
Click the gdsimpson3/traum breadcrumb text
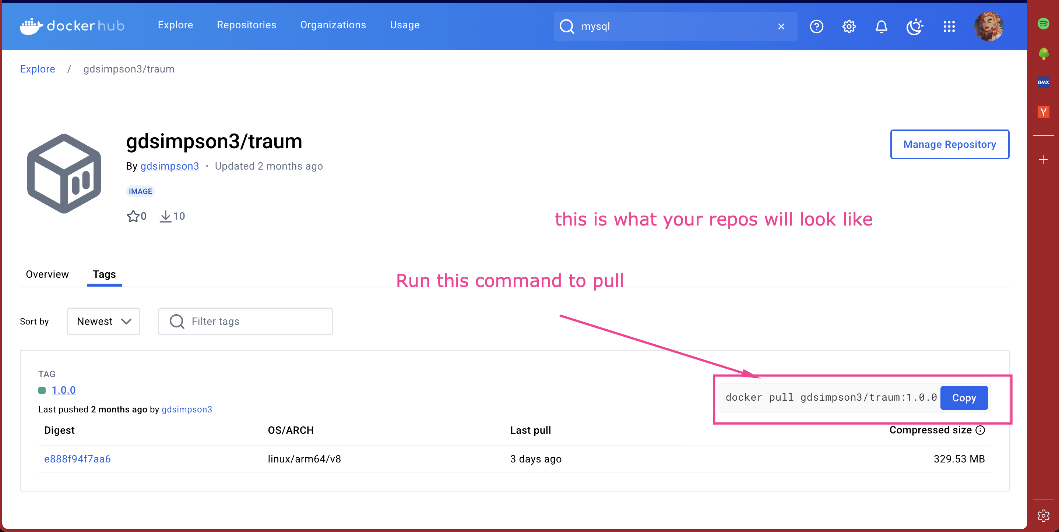tap(129, 69)
